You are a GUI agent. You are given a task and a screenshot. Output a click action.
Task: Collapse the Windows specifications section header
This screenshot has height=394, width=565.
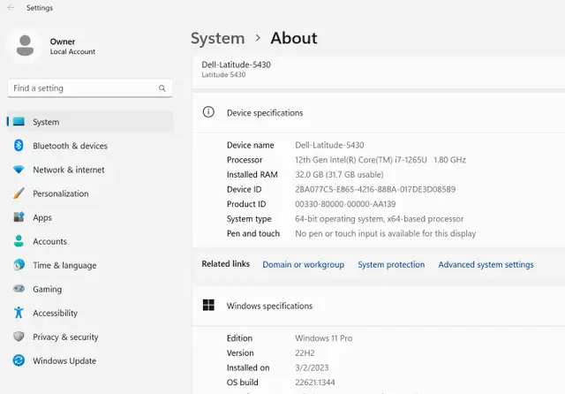tap(379, 306)
